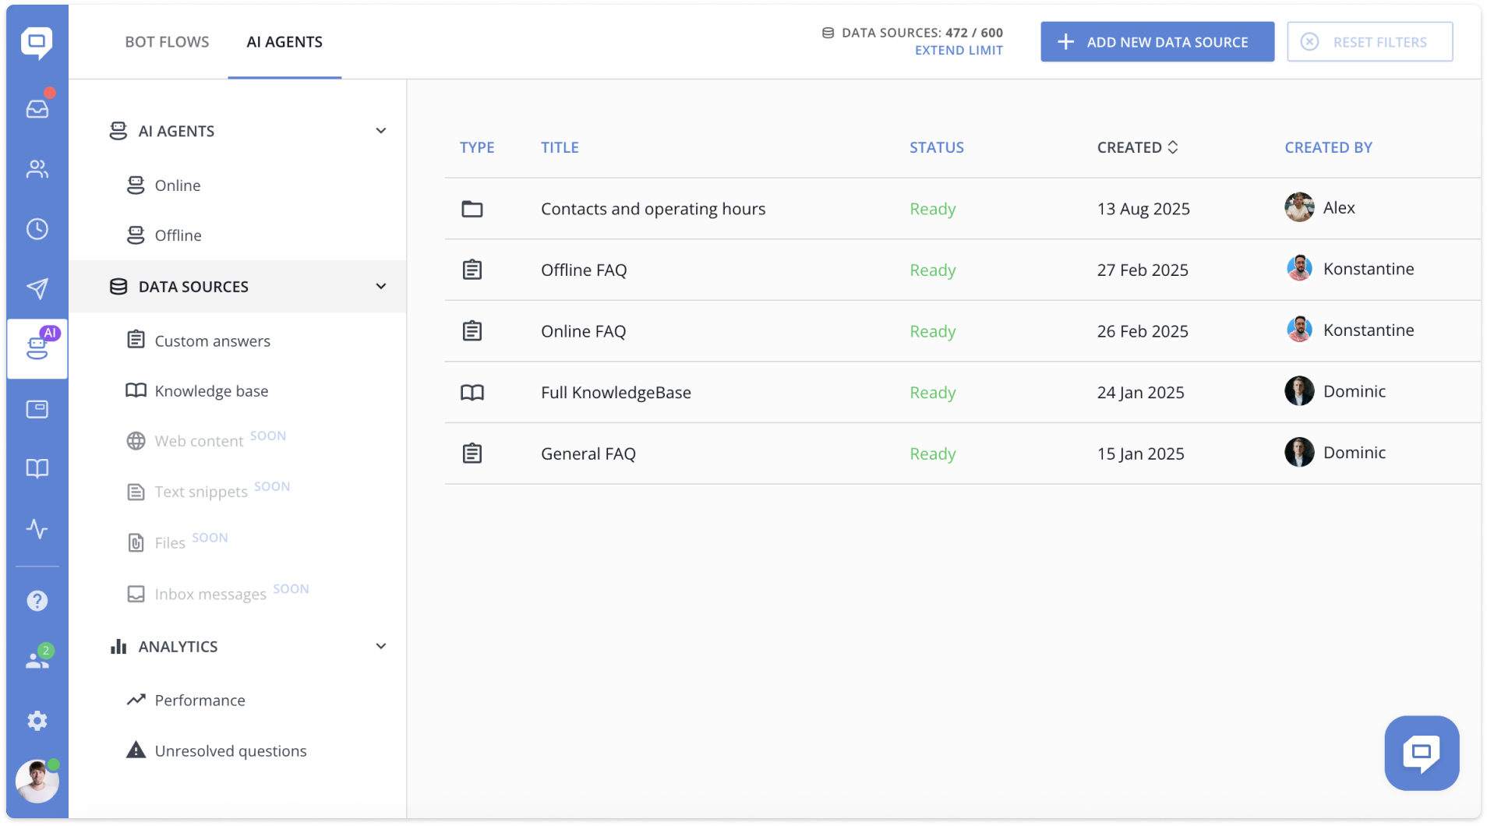Open the open-book icon in sidebar

click(37, 468)
